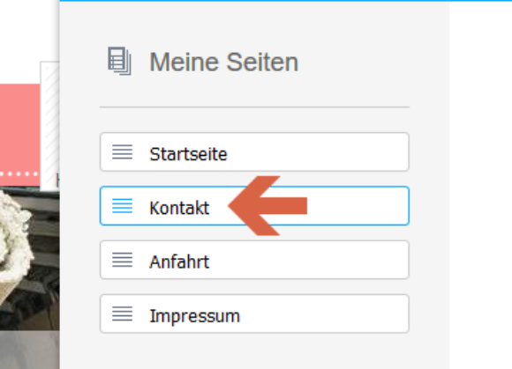The width and height of the screenshot is (512, 369).
Task: Click the flower photo on the left
Action: coord(29,259)
